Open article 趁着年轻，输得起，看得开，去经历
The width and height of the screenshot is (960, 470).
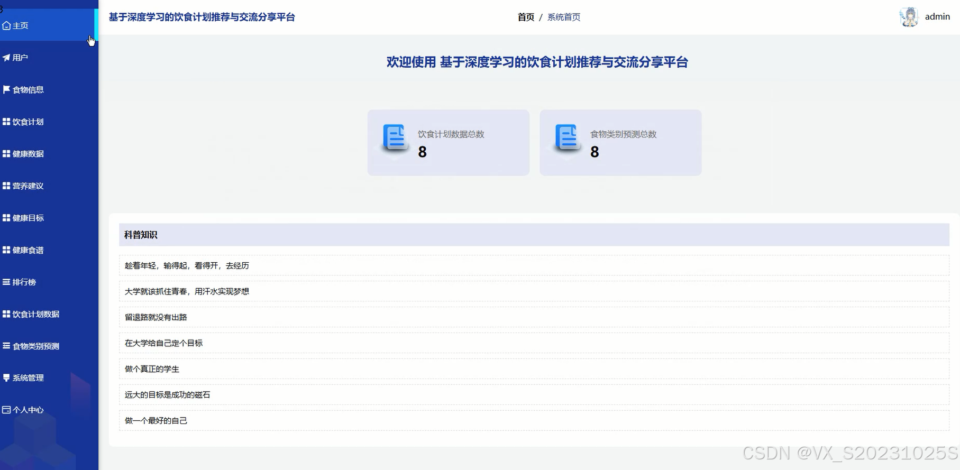(x=534, y=265)
